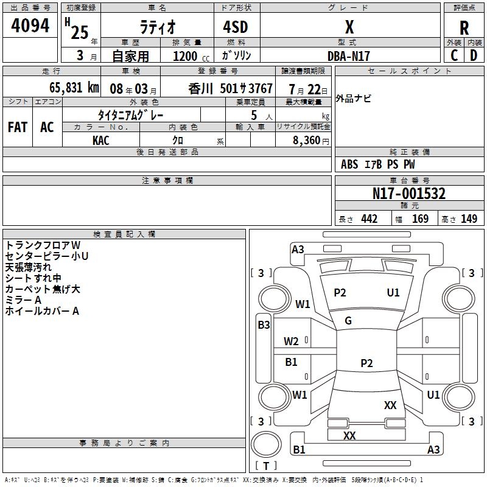Viewport: 487px width, 487px height.
Task: Click the inspector note トランクフロアW
Action: (x=43, y=245)
